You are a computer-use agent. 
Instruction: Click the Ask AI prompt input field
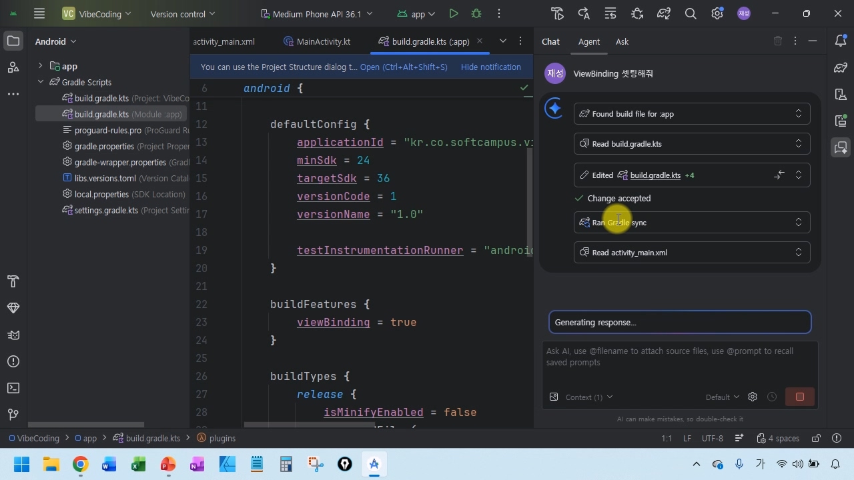tap(679, 363)
